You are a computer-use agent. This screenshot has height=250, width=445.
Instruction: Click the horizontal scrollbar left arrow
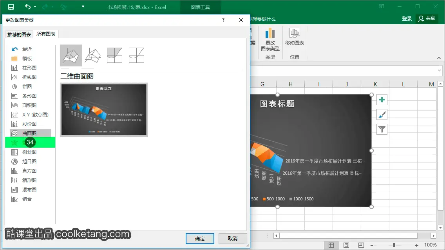pos(276,236)
